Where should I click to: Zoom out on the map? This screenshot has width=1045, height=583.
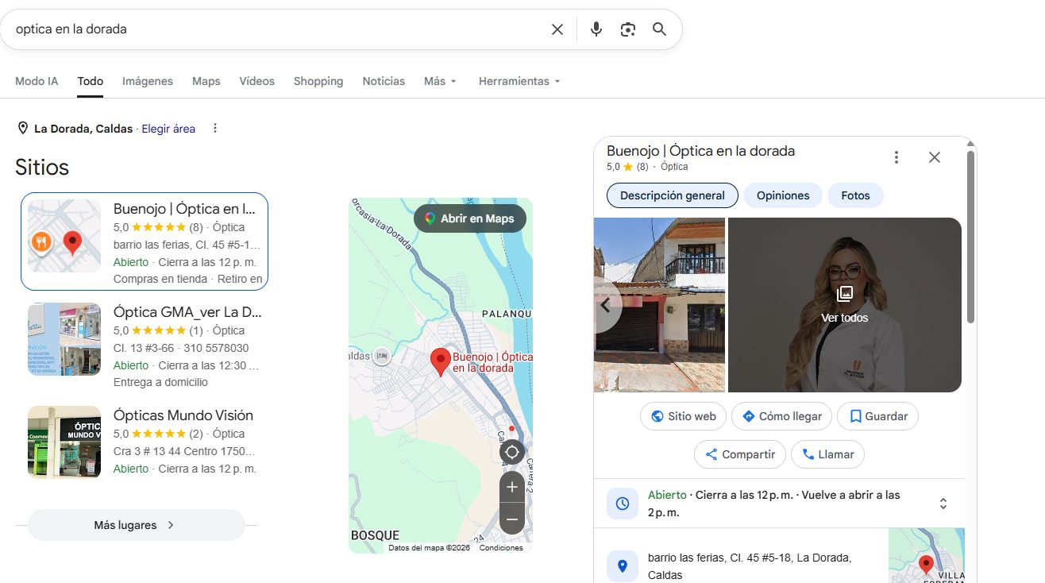coord(512,519)
